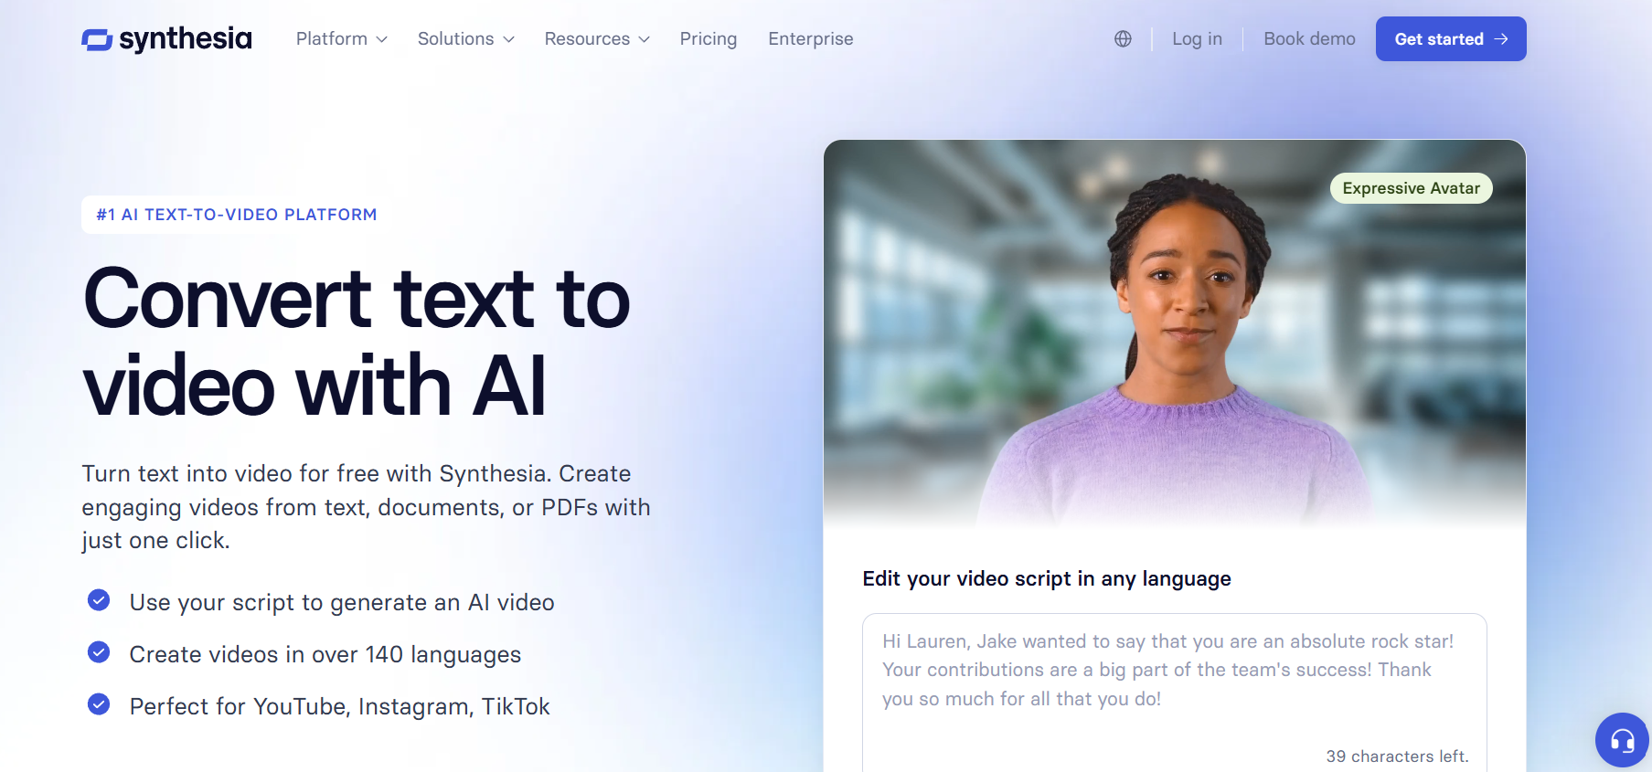Click the arrow in Get started button
Image resolution: width=1652 pixels, height=772 pixels.
[1500, 39]
